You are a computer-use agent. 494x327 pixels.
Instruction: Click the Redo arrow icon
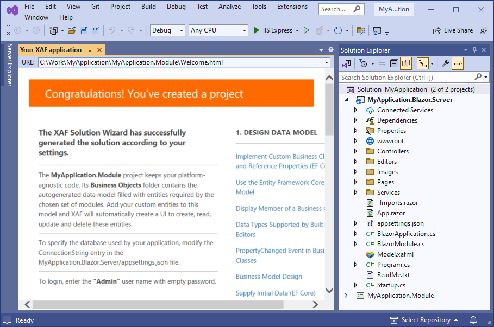pos(131,30)
